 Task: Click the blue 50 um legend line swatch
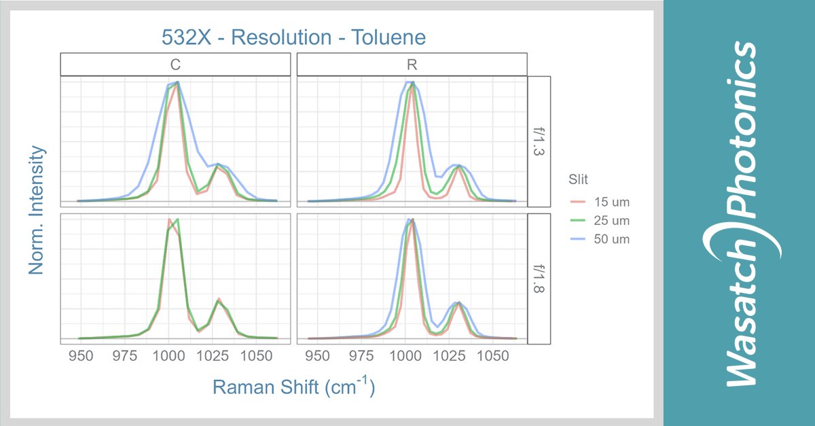[578, 239]
